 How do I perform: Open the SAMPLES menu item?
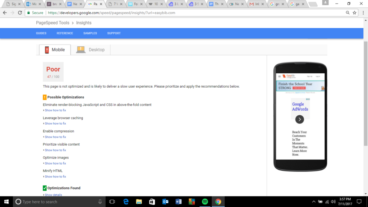click(90, 33)
